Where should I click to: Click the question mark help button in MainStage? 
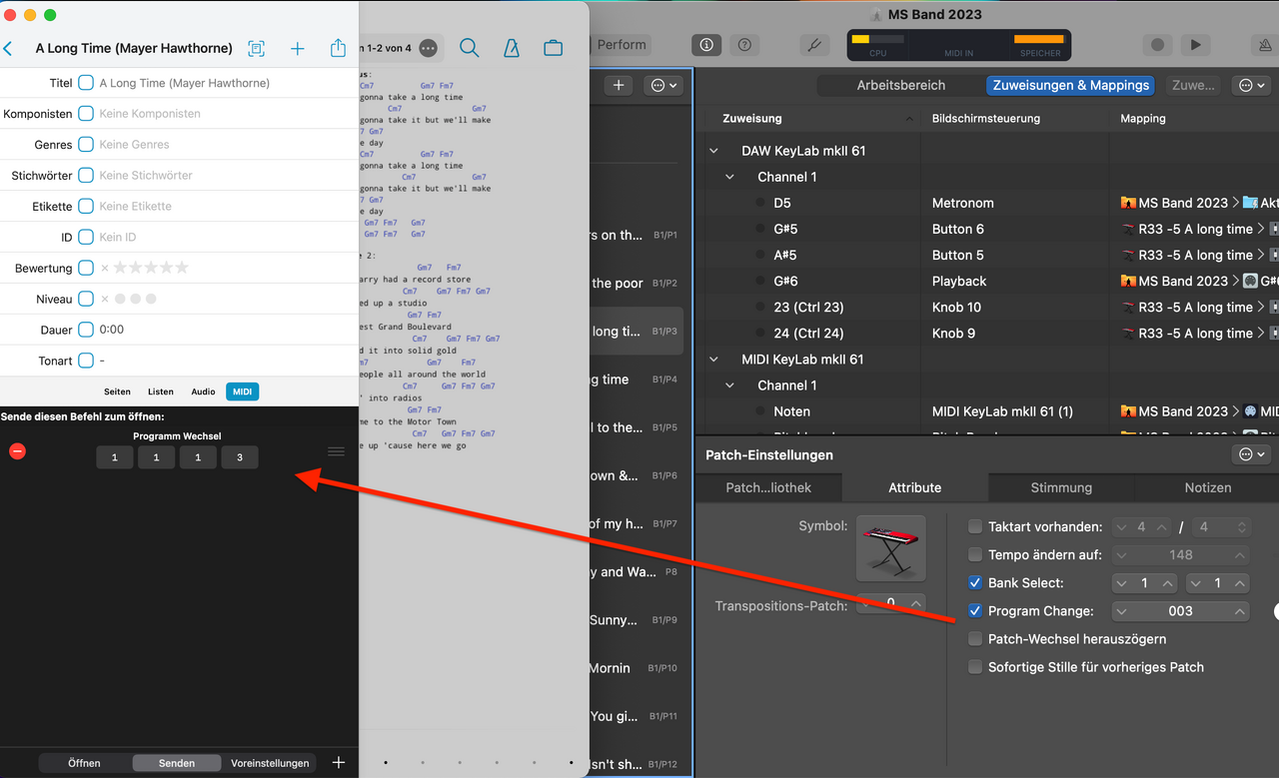click(743, 45)
